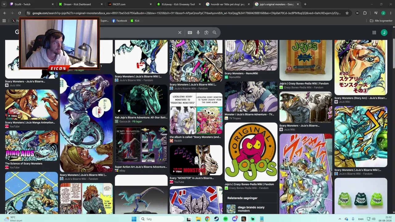This screenshot has height=222, width=395.
Task: Switch to the 'little pet shop' search tab
Action: (228, 4)
